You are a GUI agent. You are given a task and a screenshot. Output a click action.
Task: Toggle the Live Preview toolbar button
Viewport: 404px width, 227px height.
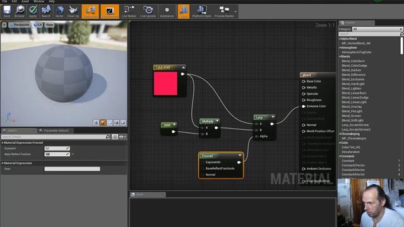[x=110, y=11]
